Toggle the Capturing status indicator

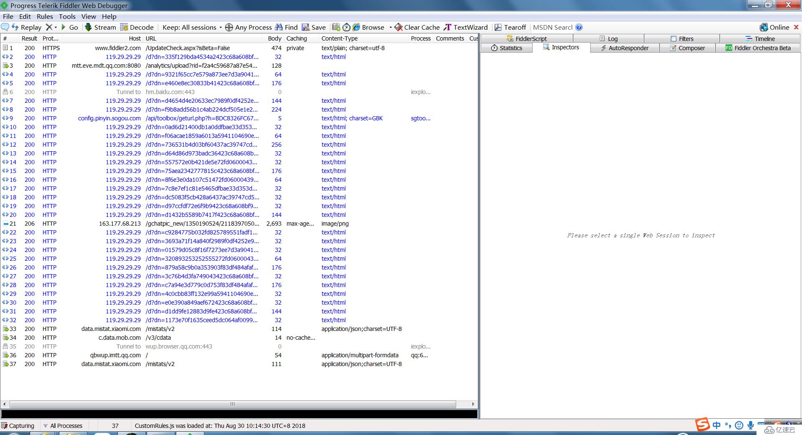[x=18, y=425]
